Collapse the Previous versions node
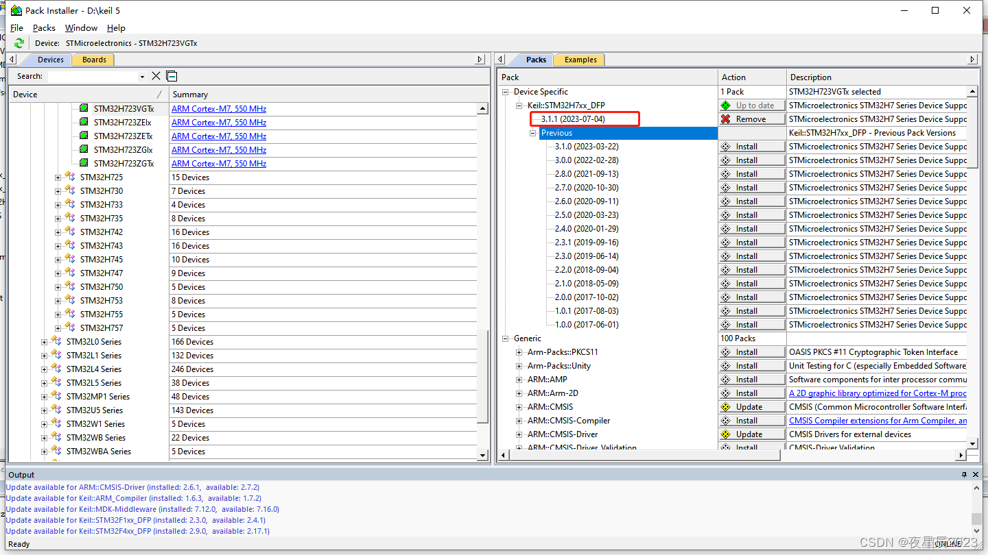Image resolution: width=988 pixels, height=555 pixels. (533, 133)
